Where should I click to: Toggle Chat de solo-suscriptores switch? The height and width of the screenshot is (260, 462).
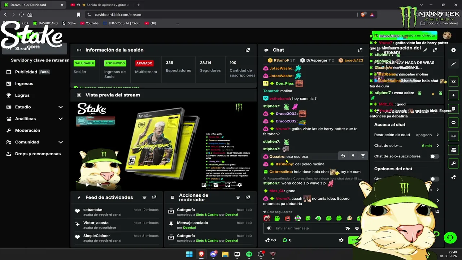(435, 156)
